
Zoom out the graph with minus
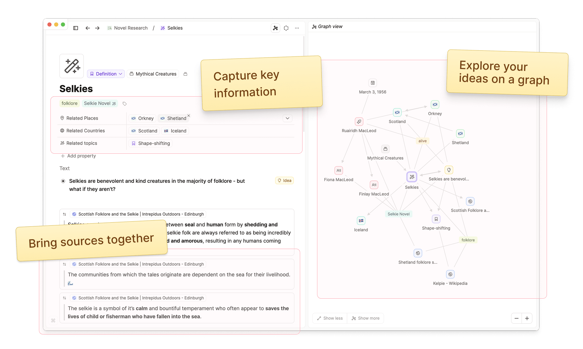click(516, 318)
